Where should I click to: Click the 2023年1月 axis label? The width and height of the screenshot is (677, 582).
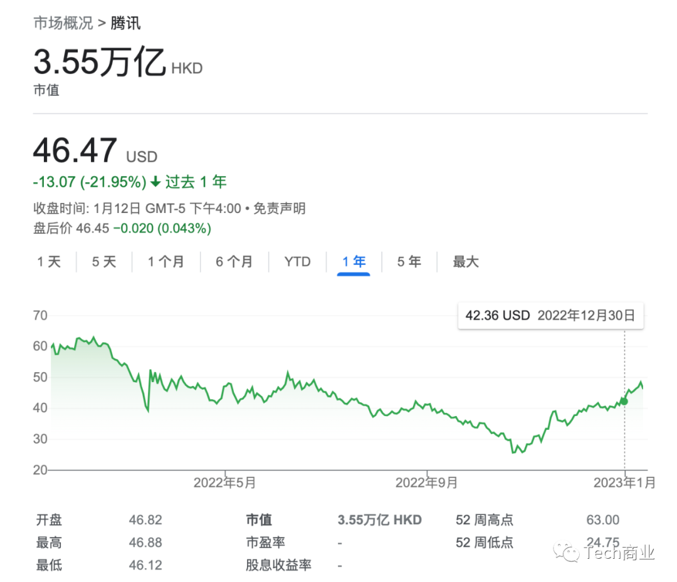(624, 482)
